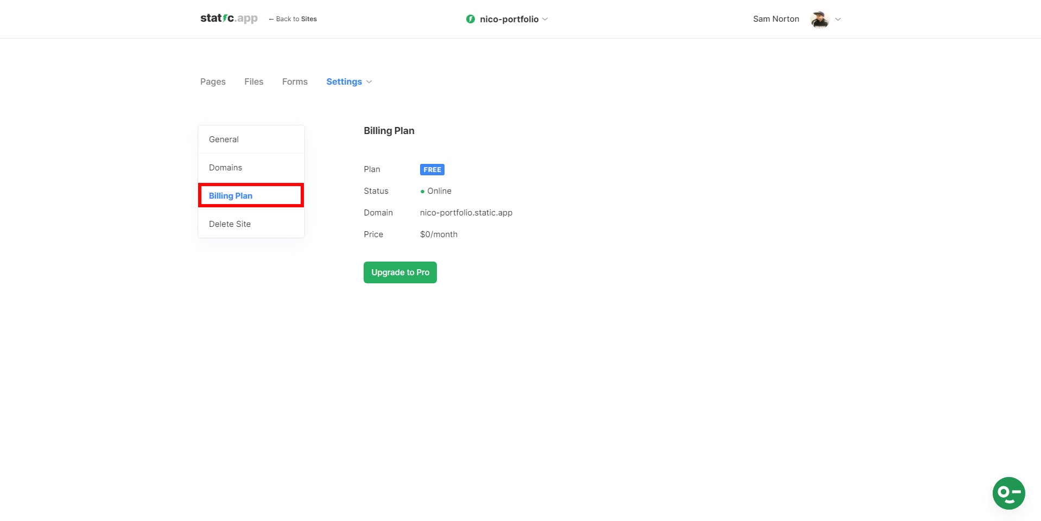
Task: Open the chat support widget
Action: (1008, 493)
